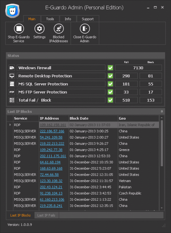Click the Version: 1.0.0.9 status text
This screenshot has width=171, height=233.
(x=20, y=224)
